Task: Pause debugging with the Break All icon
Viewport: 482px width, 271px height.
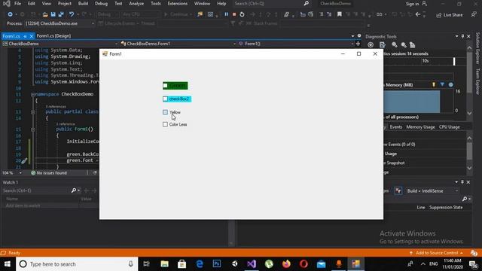Action: tap(226, 14)
